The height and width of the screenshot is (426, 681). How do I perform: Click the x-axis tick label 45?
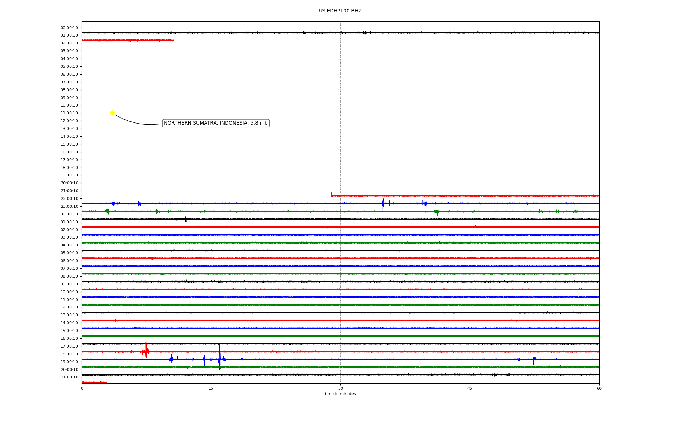click(470, 388)
